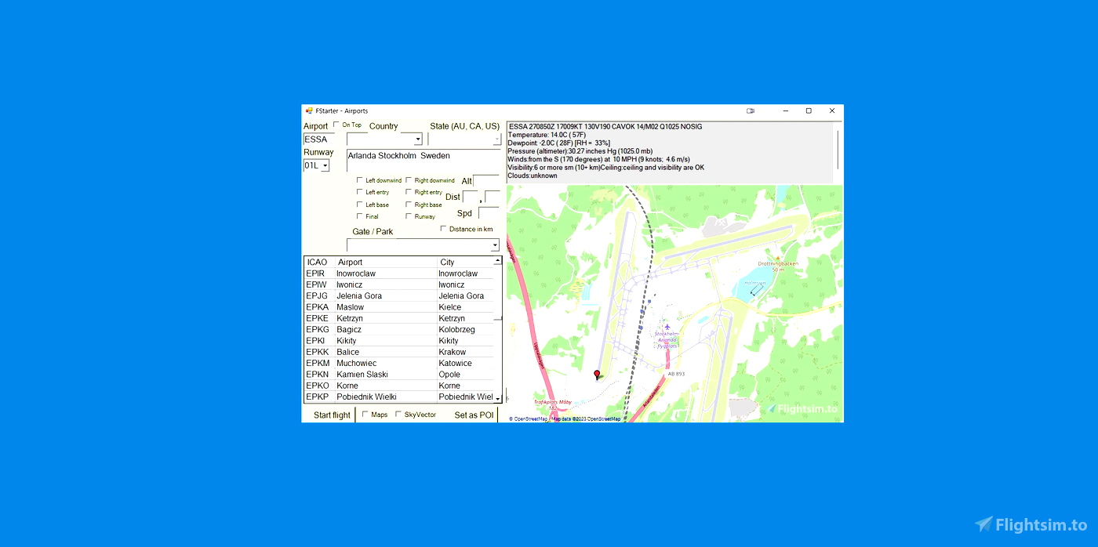Check the Final approach checkbox
This screenshot has height=547, width=1098.
click(360, 216)
